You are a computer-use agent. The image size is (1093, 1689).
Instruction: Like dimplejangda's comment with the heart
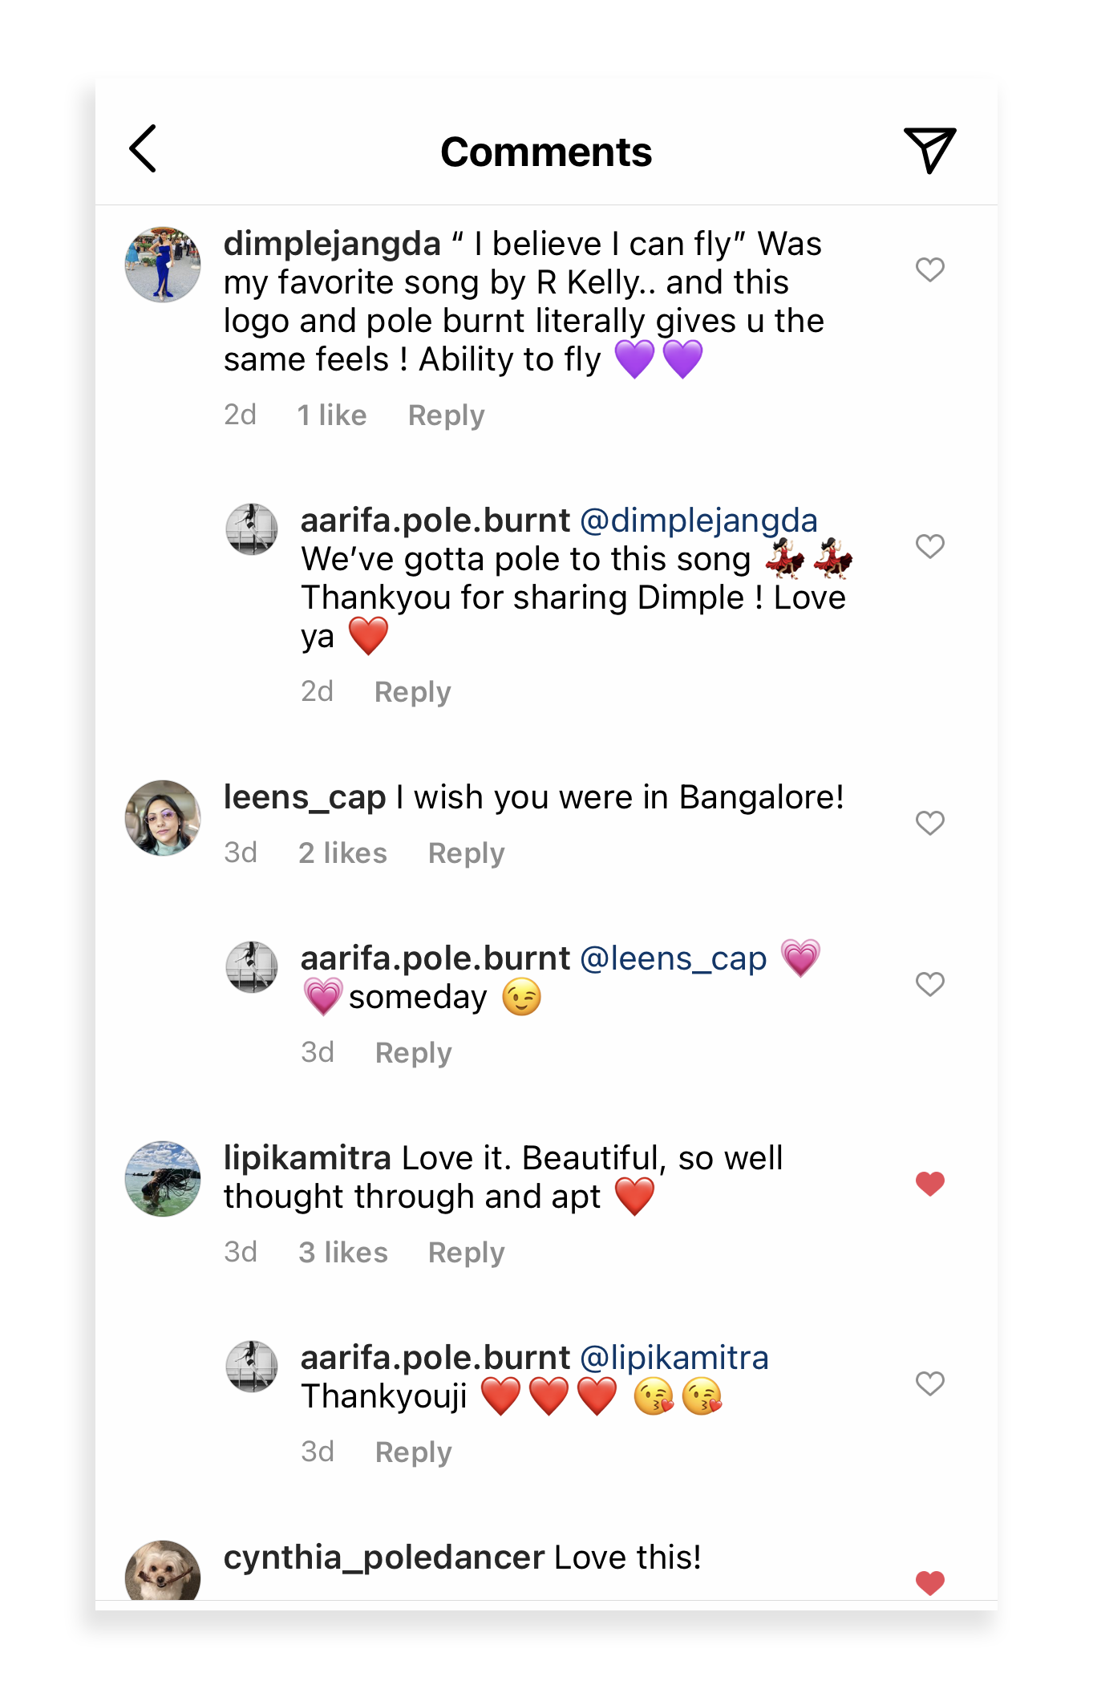[x=929, y=269]
